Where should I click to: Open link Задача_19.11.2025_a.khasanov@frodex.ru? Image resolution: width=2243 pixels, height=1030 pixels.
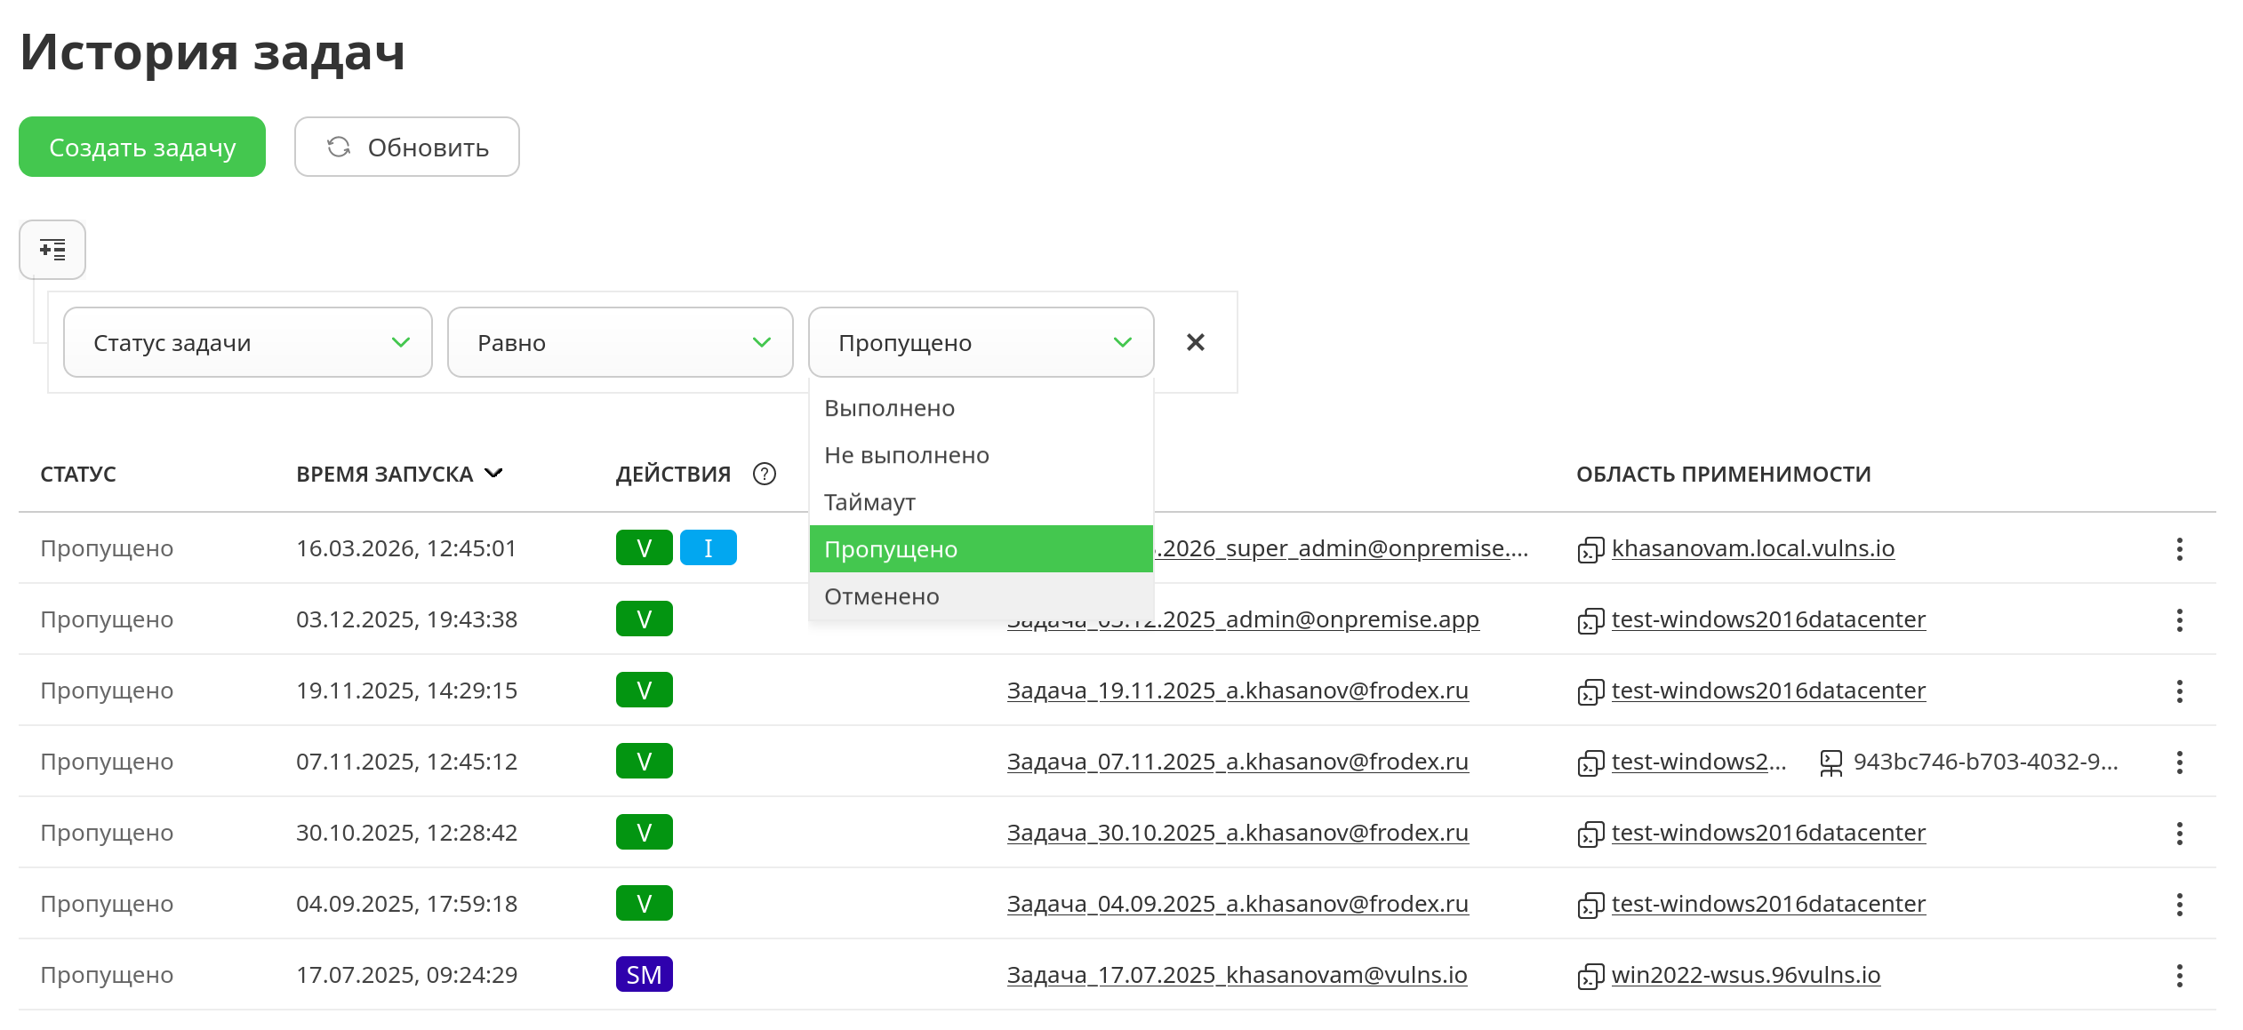coord(1237,691)
